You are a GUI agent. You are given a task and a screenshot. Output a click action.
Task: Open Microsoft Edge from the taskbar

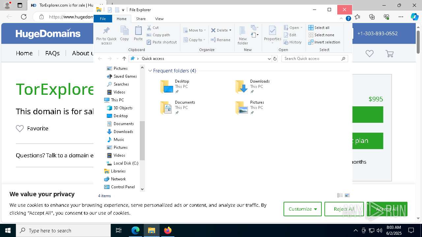(136, 230)
